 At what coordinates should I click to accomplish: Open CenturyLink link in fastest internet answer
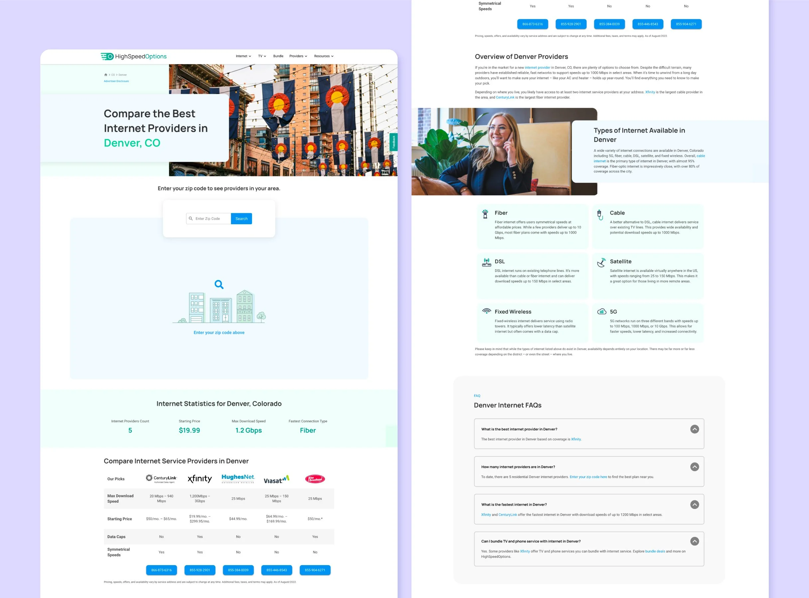pos(507,515)
